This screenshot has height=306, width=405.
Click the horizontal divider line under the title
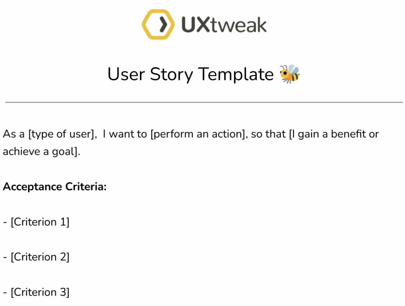(x=204, y=103)
